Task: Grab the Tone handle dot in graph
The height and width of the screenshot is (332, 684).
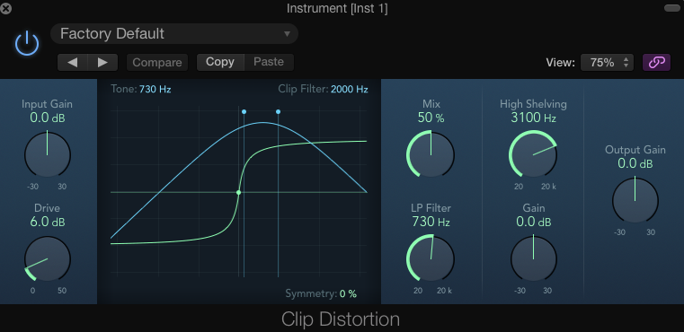Action: [x=244, y=112]
